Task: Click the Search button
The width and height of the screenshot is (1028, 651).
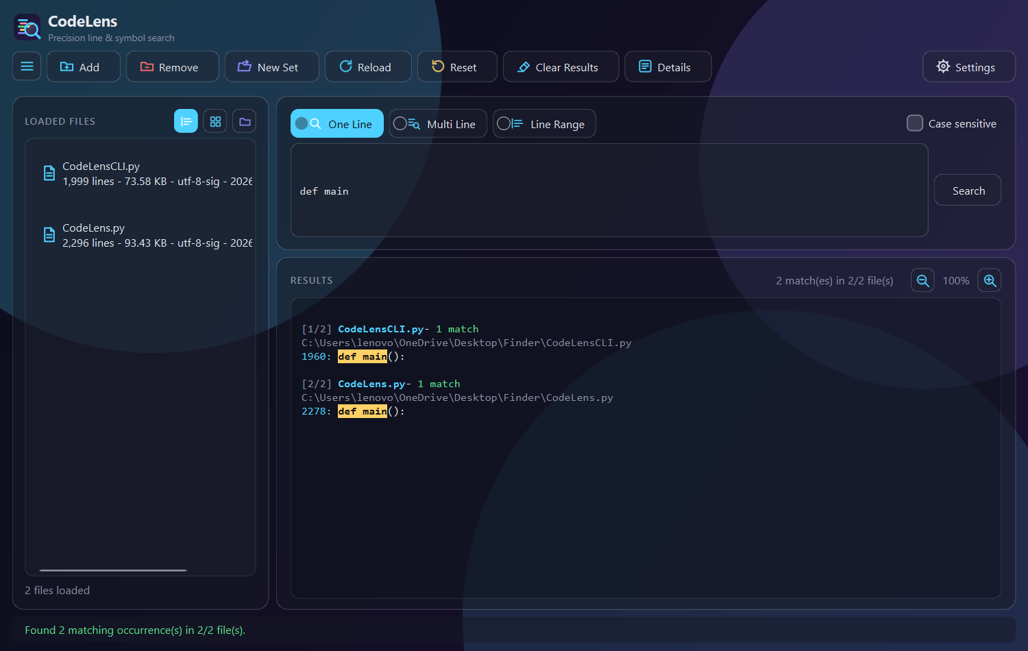Action: click(968, 190)
